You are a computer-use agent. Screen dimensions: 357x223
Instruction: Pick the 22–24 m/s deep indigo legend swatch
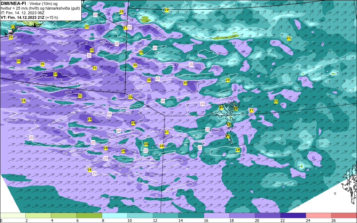(x=293, y=216)
